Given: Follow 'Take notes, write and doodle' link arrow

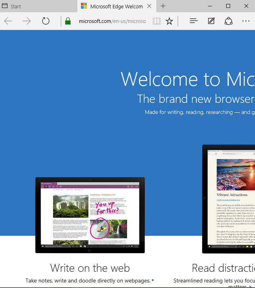Looking at the screenshot, I should coord(153,280).
